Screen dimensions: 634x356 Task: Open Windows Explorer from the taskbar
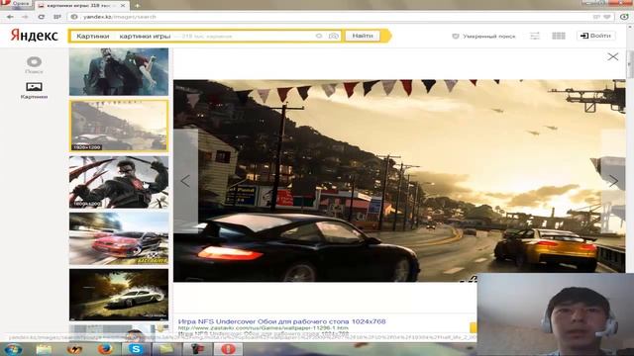44,349
